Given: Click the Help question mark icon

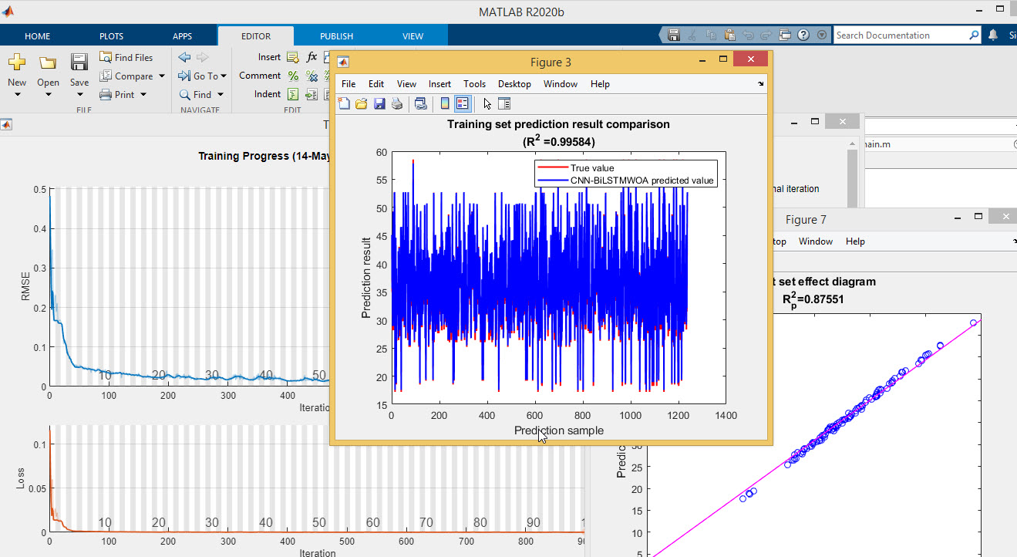Looking at the screenshot, I should point(803,35).
